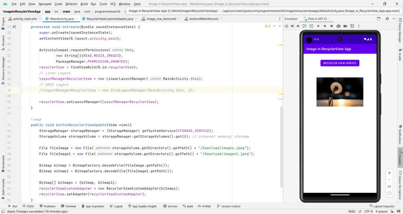The height and width of the screenshot is (214, 403).
Task: Click the dandelion image in emulator
Action: tap(340, 92)
